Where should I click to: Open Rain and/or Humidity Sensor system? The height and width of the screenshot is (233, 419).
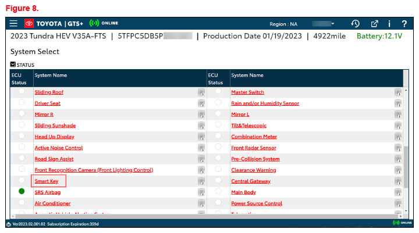[x=265, y=103]
